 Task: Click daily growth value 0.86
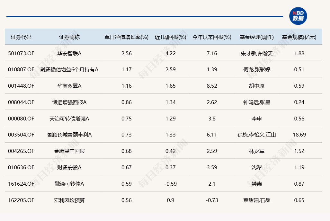127,102
